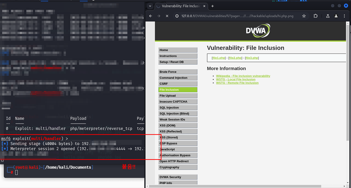Click the browser horizontal scrollbar
Image resolution: width=351 pixels, height=188 pixels.
tap(235, 186)
